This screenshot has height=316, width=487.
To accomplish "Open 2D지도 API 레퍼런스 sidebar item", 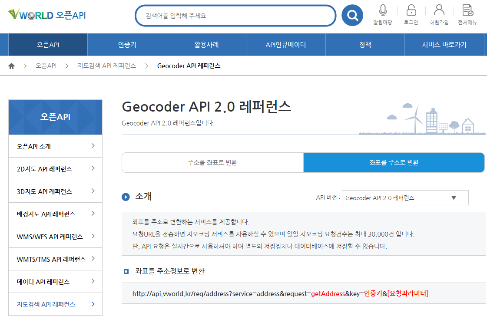I will (55, 169).
